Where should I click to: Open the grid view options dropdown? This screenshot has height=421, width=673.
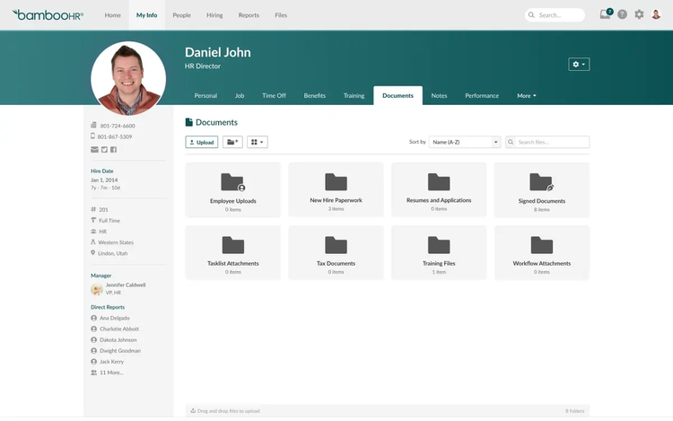click(x=258, y=142)
